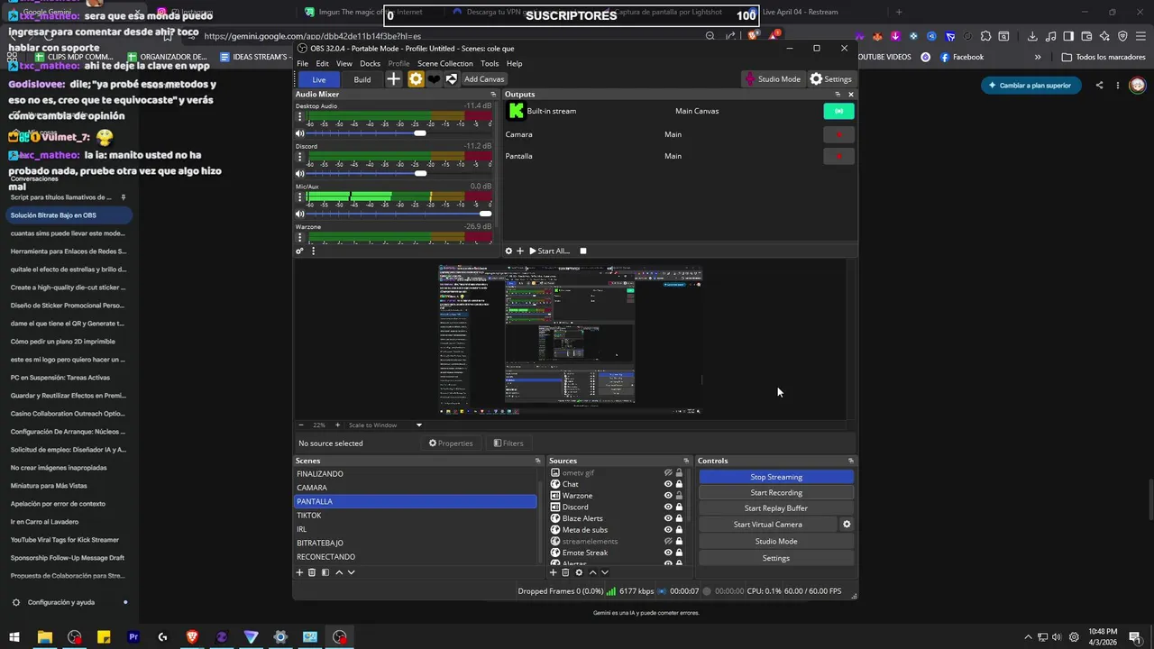Click the stop-all square icon in Outputs
This screenshot has width=1154, height=649.
pyautogui.click(x=583, y=251)
